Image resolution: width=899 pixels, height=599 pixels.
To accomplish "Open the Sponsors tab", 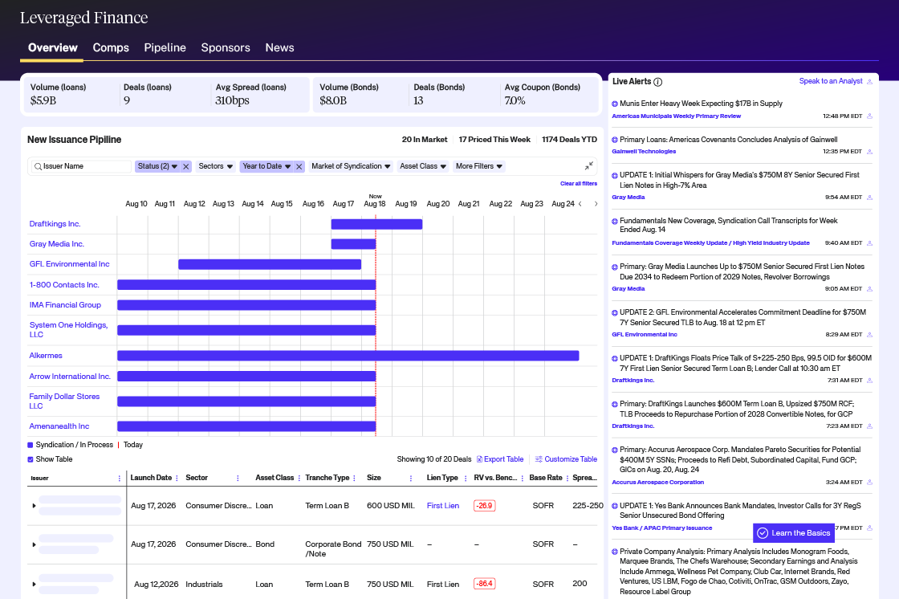I will (226, 47).
